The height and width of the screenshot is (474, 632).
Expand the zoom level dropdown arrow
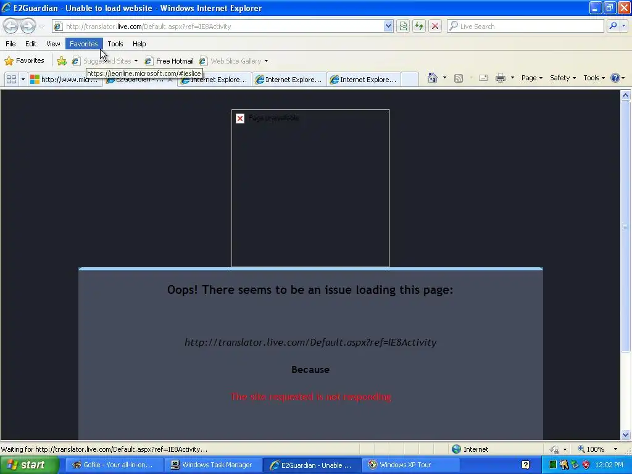tap(615, 449)
